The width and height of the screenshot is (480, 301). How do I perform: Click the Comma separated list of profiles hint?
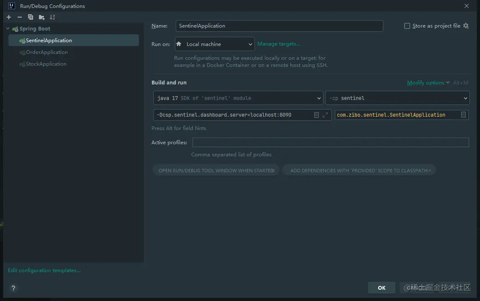231,155
